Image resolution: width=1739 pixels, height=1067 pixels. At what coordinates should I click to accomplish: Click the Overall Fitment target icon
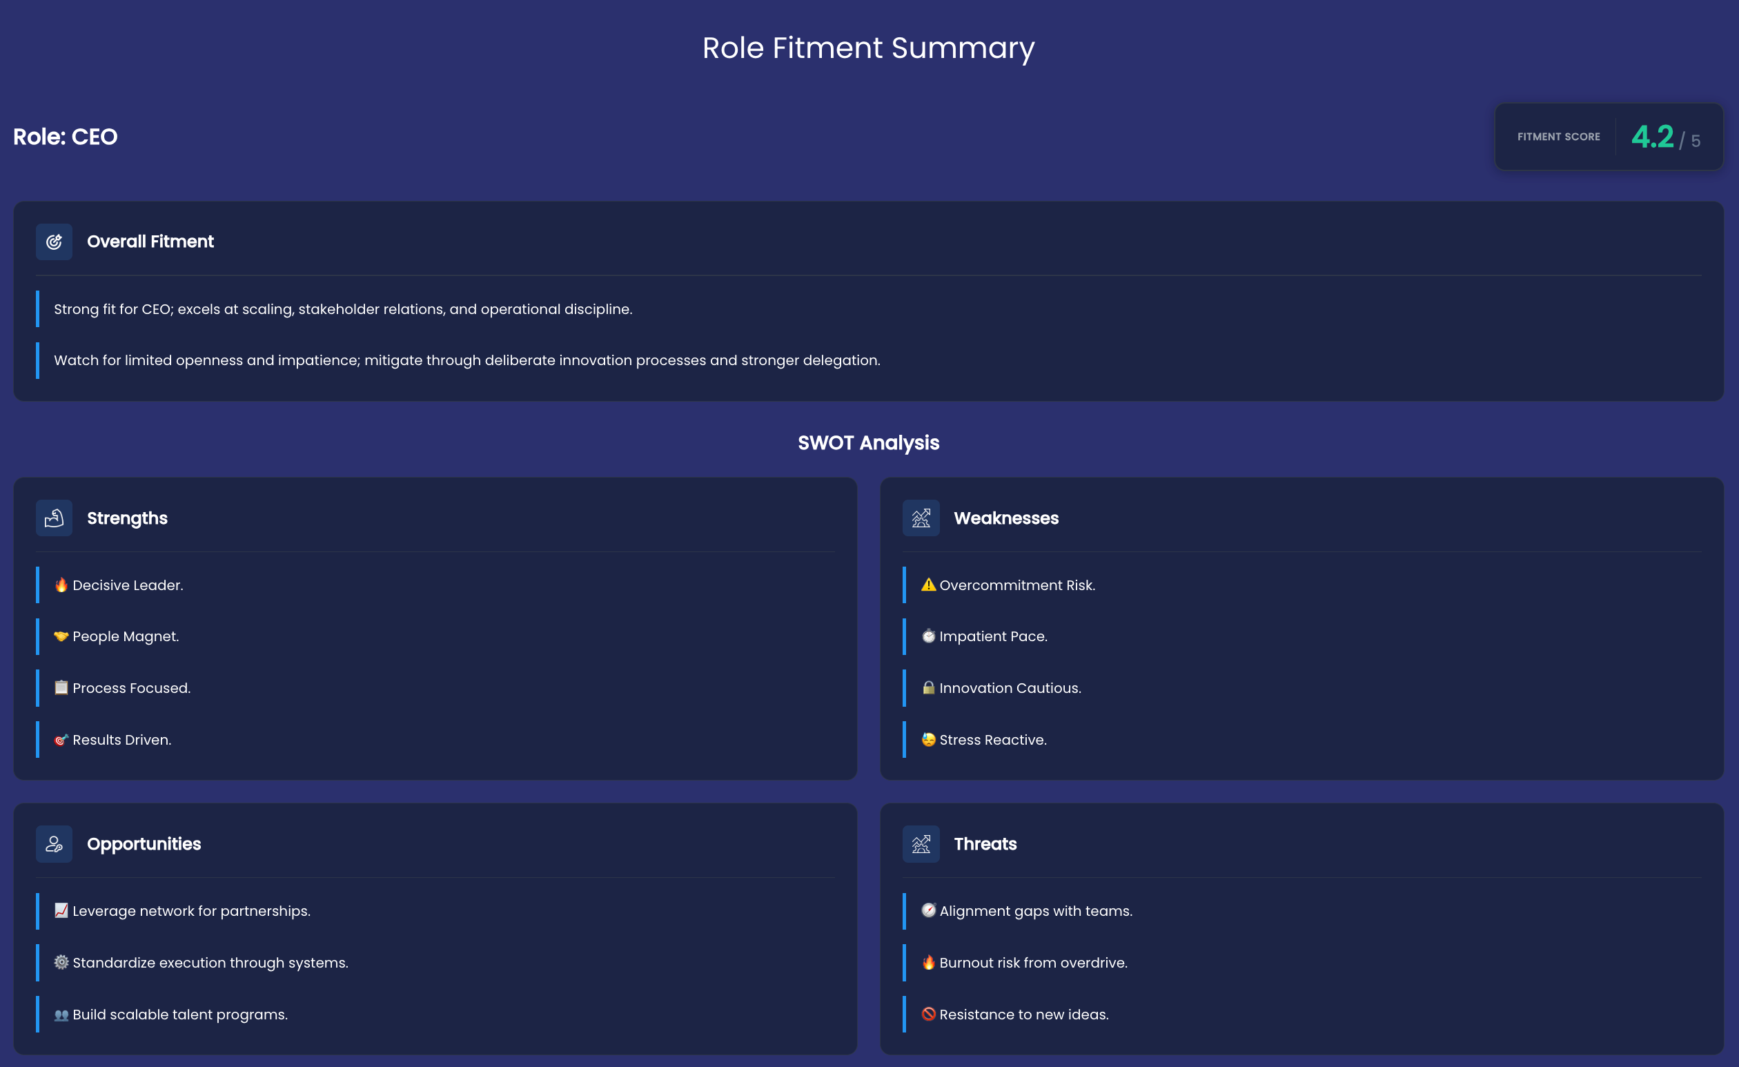[x=54, y=242]
